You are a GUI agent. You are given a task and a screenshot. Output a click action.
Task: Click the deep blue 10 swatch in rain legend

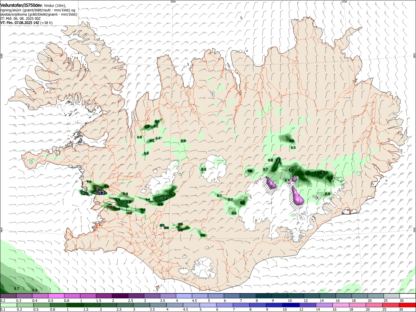click(x=291, y=305)
